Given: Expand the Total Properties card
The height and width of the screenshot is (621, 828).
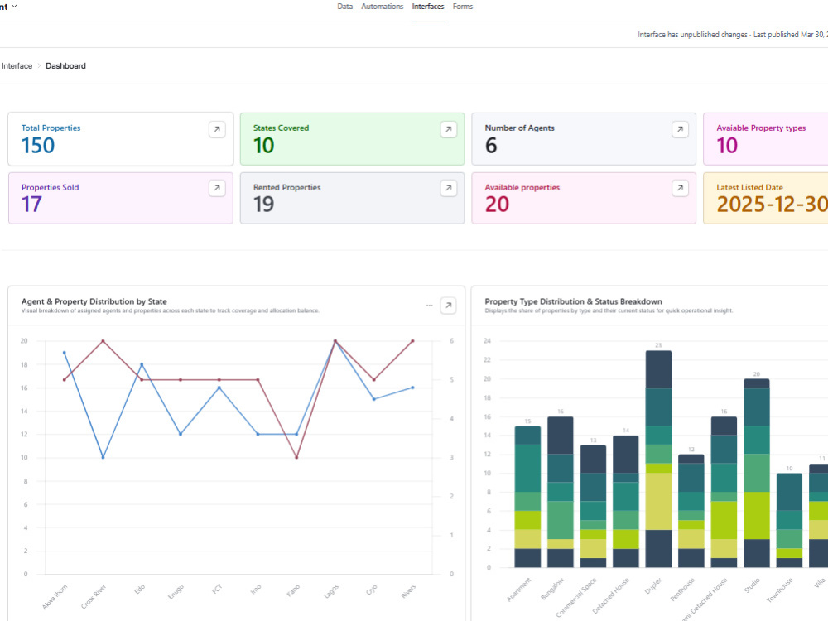Looking at the screenshot, I should pyautogui.click(x=217, y=129).
